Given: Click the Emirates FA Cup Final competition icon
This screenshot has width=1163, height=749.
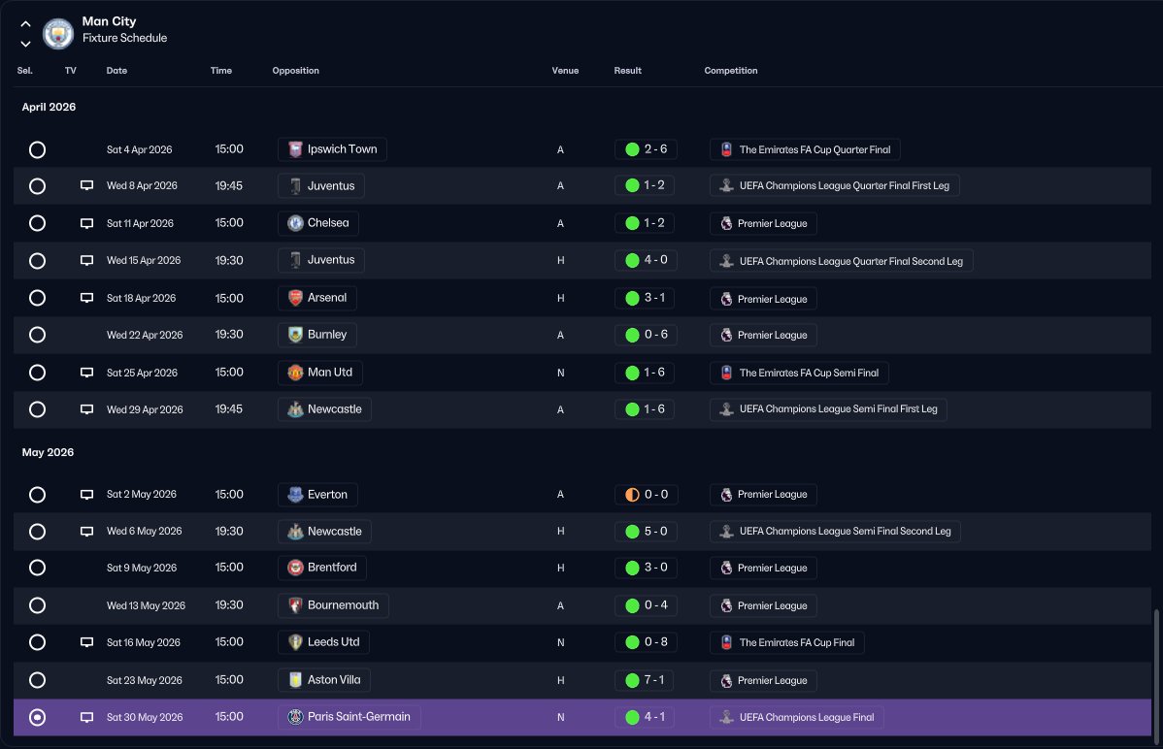Looking at the screenshot, I should point(726,642).
